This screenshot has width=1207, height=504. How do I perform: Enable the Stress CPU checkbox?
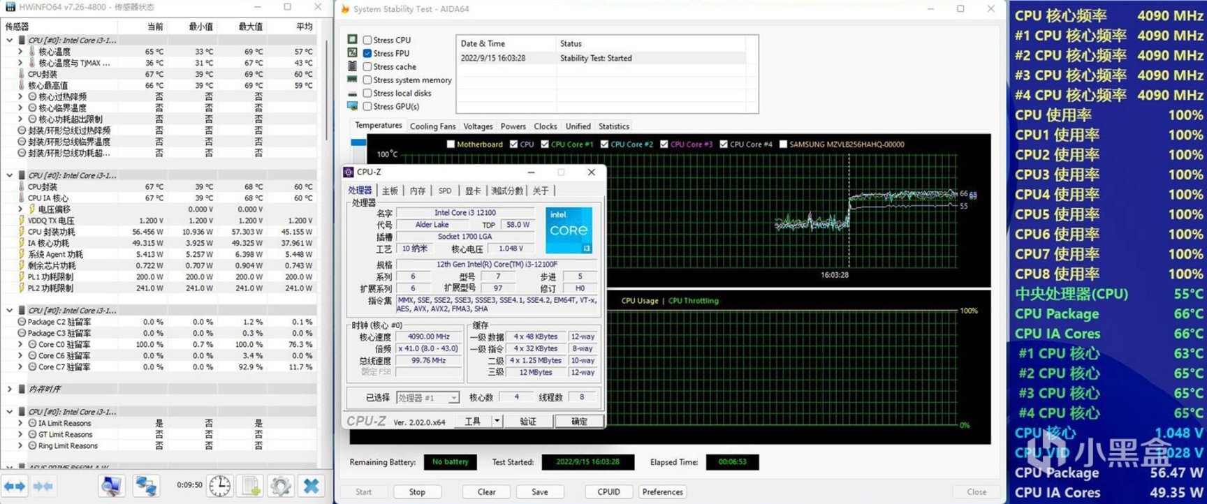point(367,40)
